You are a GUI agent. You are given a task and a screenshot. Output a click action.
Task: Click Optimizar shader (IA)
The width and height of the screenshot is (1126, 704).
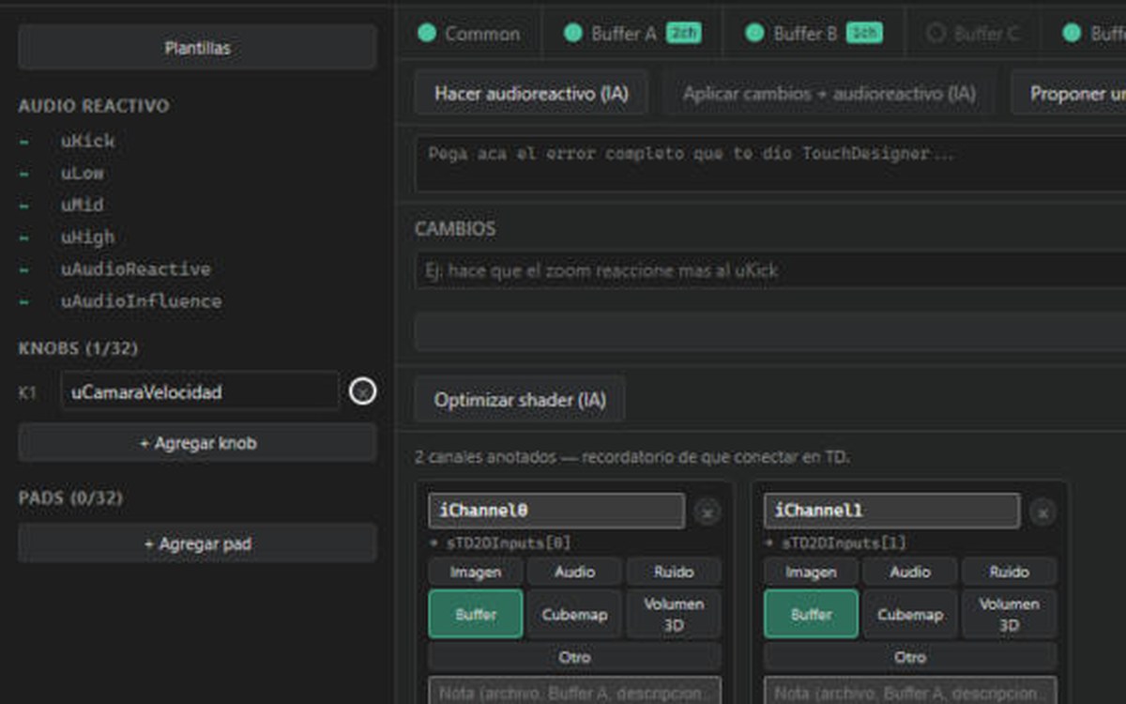[520, 400]
